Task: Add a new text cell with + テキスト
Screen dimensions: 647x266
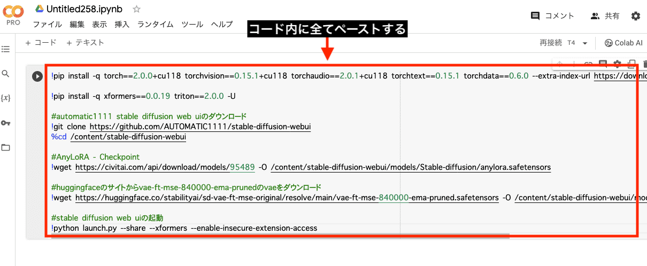Action: 85,43
